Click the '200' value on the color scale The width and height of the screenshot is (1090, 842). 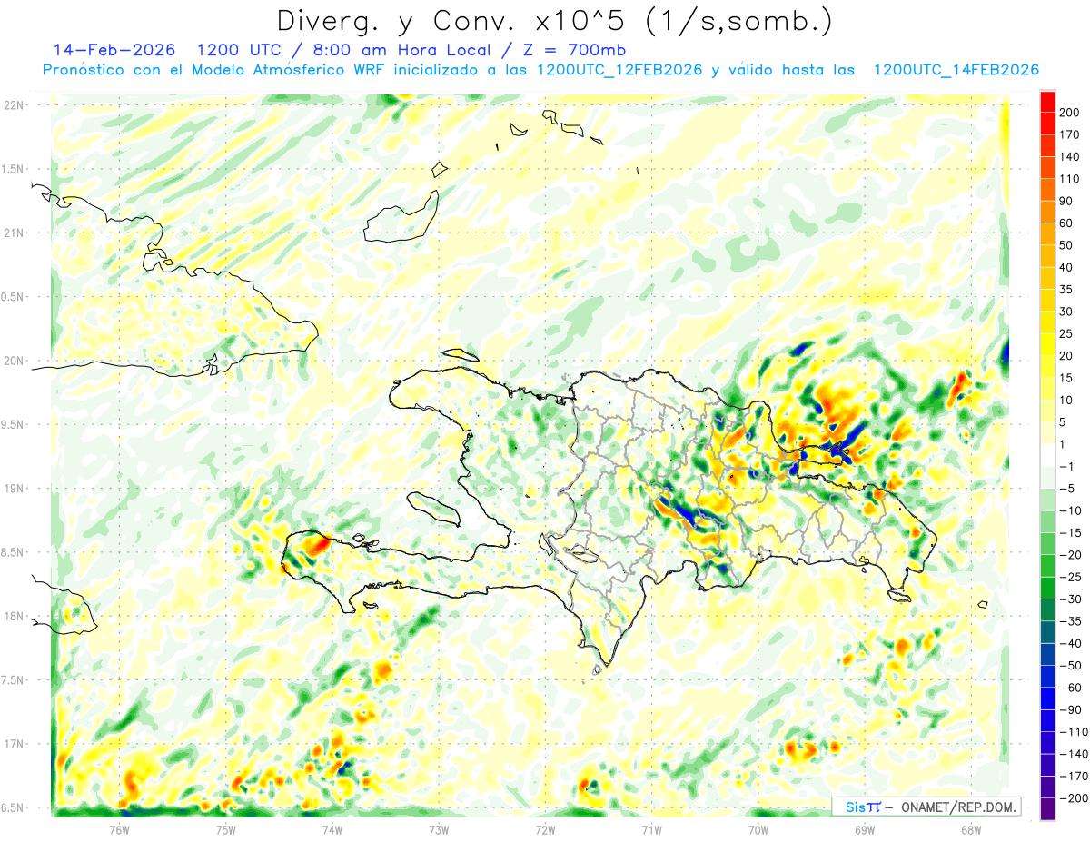tap(1070, 112)
